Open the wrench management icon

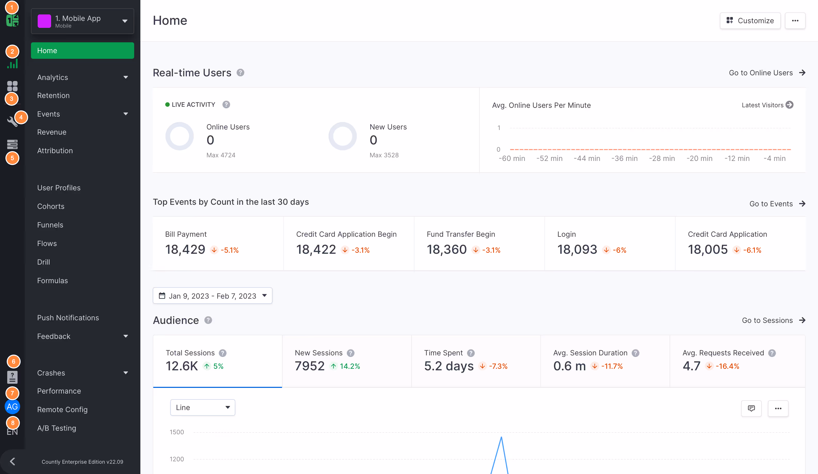tap(12, 121)
